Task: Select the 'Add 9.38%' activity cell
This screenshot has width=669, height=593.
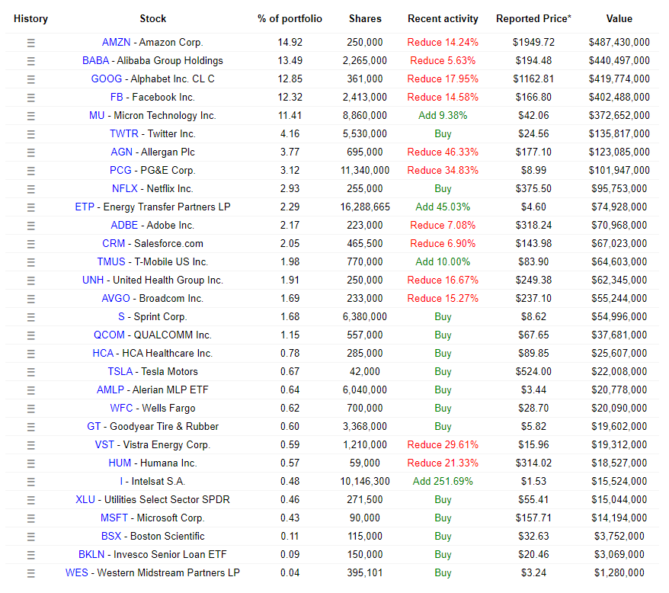Action: pos(443,116)
